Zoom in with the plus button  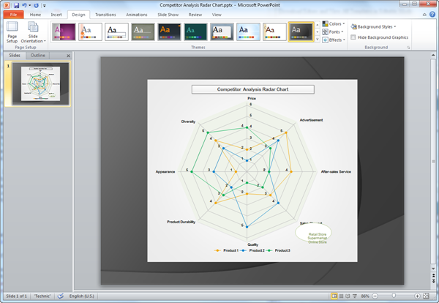click(x=417, y=296)
